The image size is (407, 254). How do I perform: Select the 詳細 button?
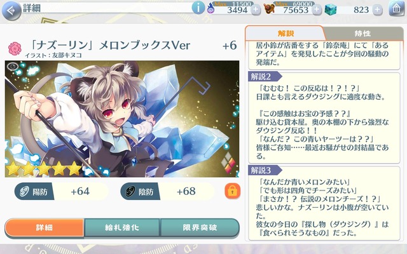click(45, 227)
